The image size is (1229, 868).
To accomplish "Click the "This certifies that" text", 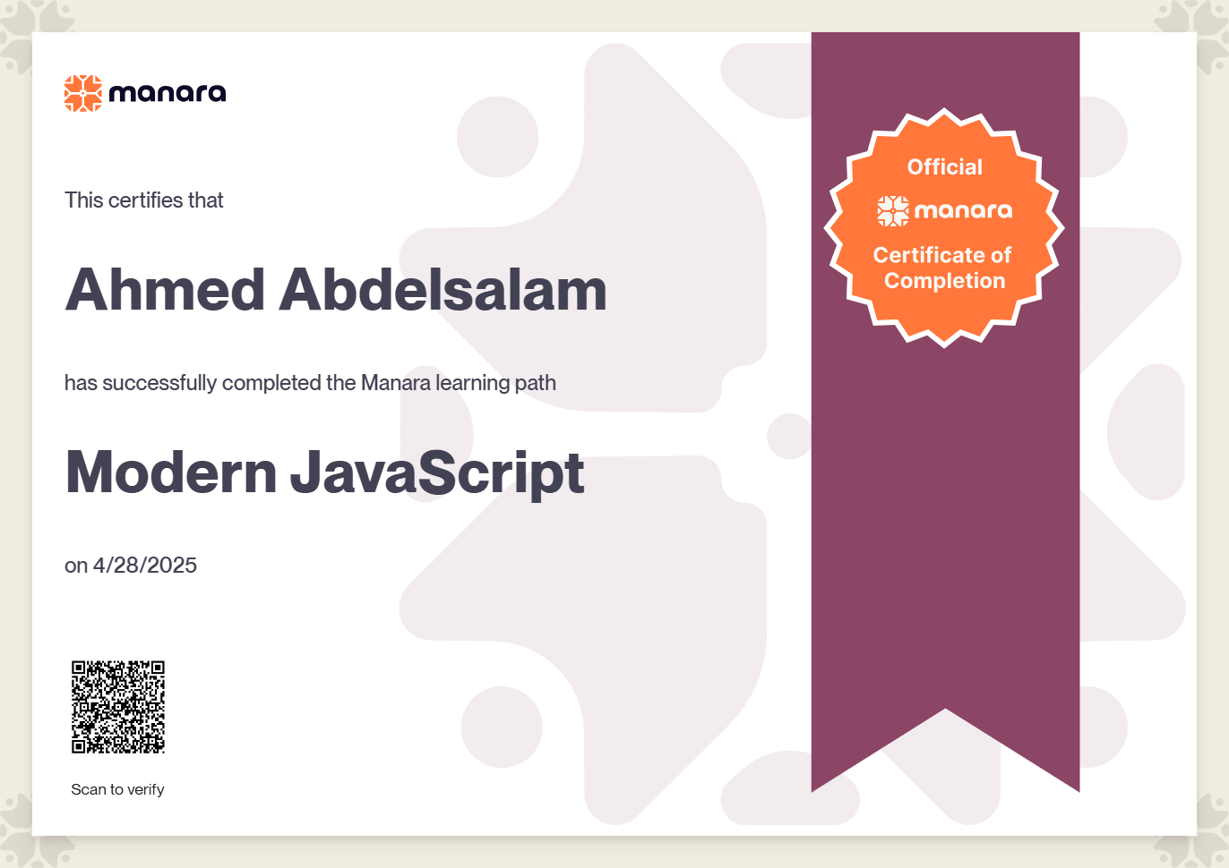I will point(144,200).
